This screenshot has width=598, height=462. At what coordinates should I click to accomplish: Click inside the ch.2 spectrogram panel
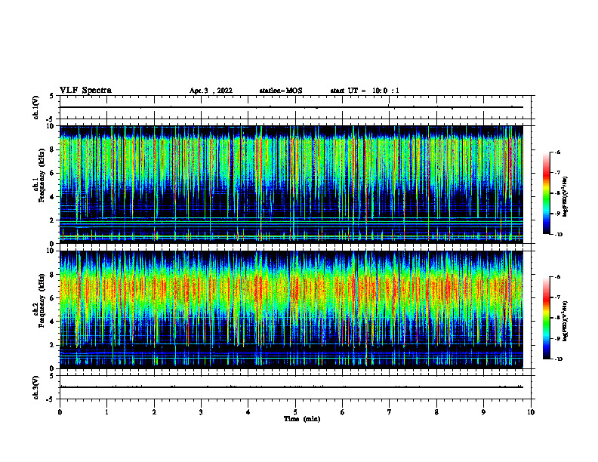coord(291,310)
